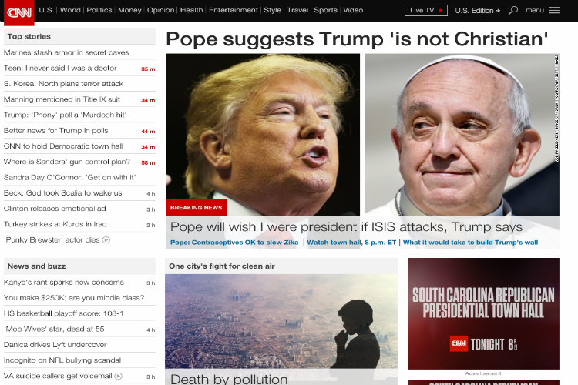Click the Trump photo thumbnail
Image resolution: width=578 pixels, height=385 pixels.
click(263, 135)
